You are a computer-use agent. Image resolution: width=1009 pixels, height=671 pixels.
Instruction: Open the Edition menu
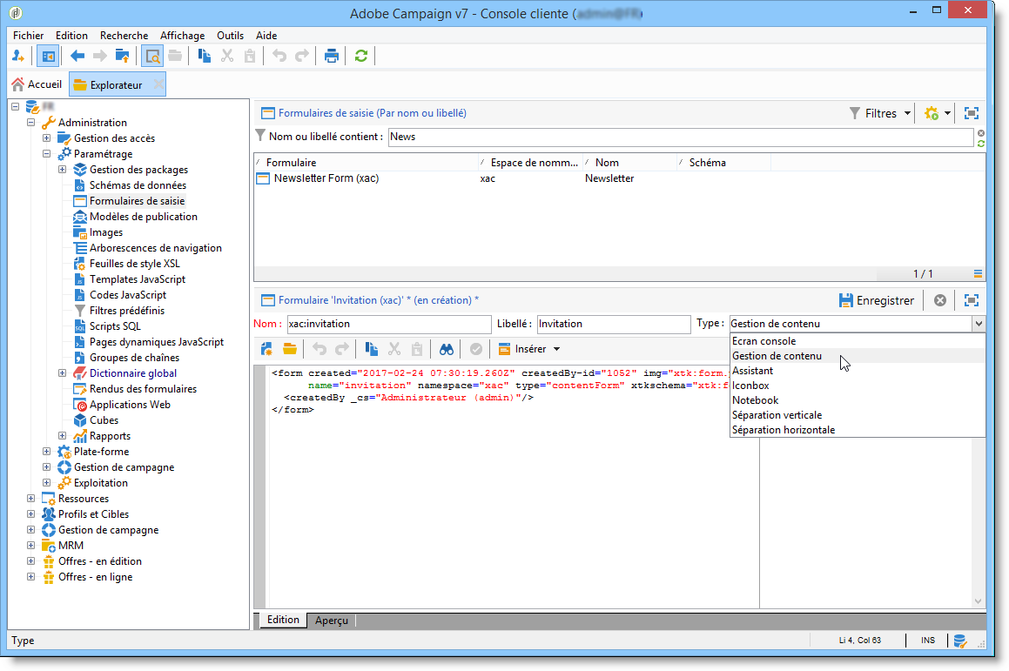click(x=71, y=36)
